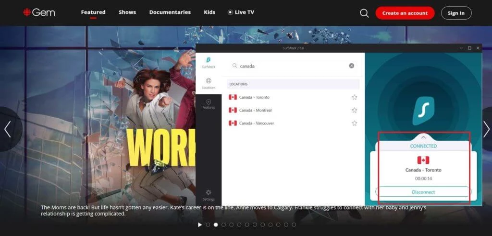The height and width of the screenshot is (236, 492).
Task: Jump to the last carousel dot
Action: (x=294, y=225)
